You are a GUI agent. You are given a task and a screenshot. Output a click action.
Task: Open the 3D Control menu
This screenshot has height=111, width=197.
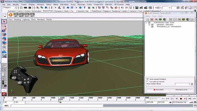119,4
